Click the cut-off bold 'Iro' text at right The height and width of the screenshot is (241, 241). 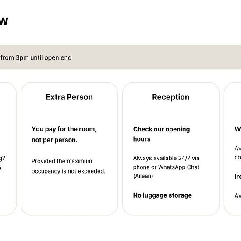pyautogui.click(x=238, y=177)
